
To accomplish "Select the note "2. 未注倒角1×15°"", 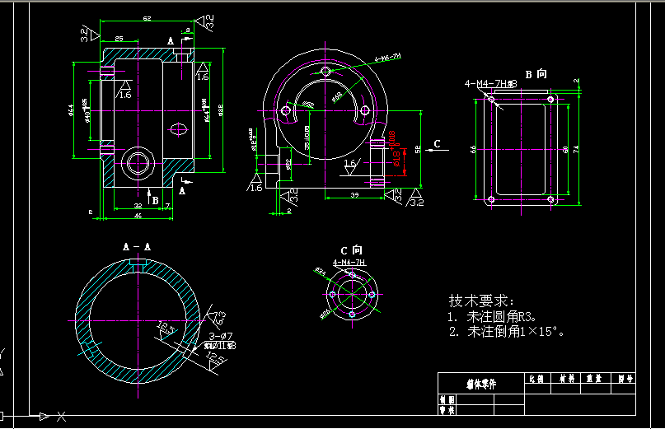I will coord(508,332).
